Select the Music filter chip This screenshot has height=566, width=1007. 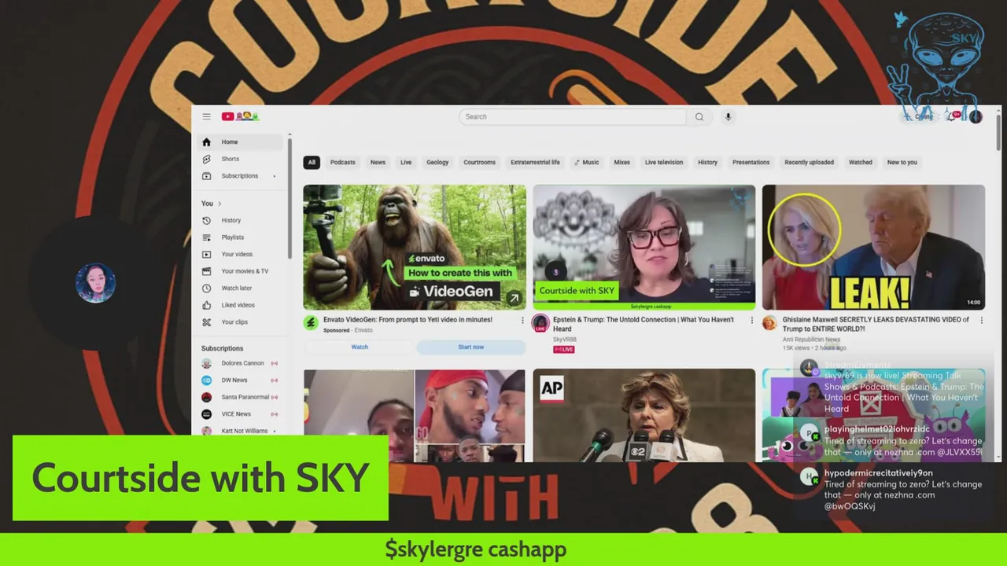click(x=587, y=162)
